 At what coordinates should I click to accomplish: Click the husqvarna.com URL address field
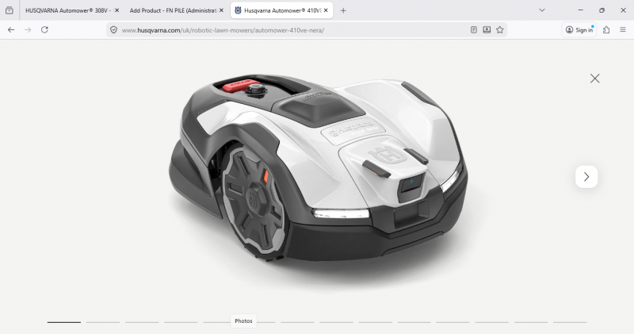[x=277, y=29]
